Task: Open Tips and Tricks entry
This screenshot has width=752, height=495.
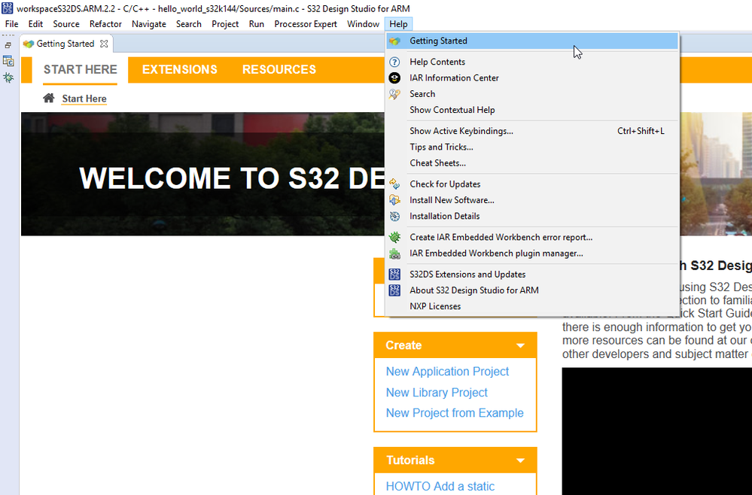Action: [x=532, y=147]
